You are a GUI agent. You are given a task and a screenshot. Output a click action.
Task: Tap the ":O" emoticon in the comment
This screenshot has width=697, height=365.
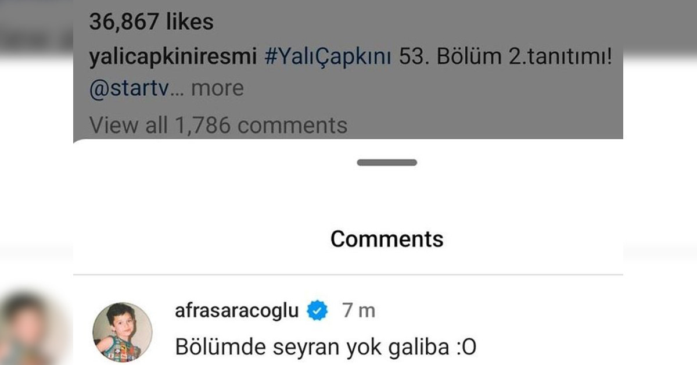[x=463, y=347]
